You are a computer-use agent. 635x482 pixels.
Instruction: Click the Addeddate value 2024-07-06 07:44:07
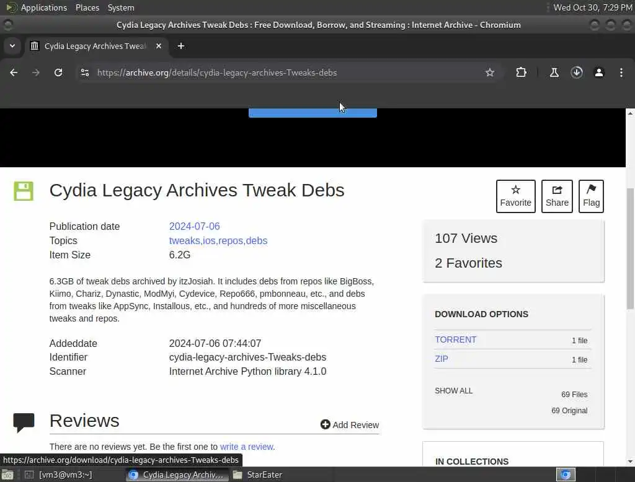point(215,343)
